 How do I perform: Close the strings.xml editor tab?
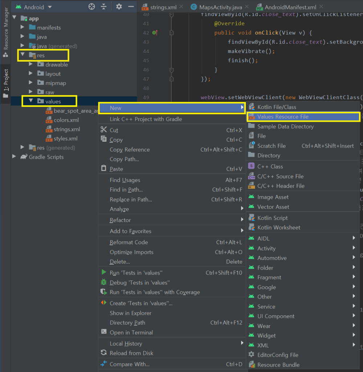tap(181, 7)
